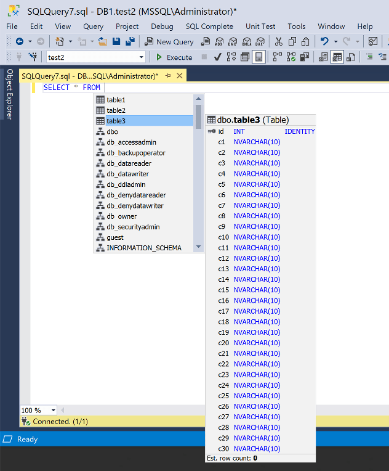Select table2 in the suggestion list
The height and width of the screenshot is (471, 389).
[144, 110]
